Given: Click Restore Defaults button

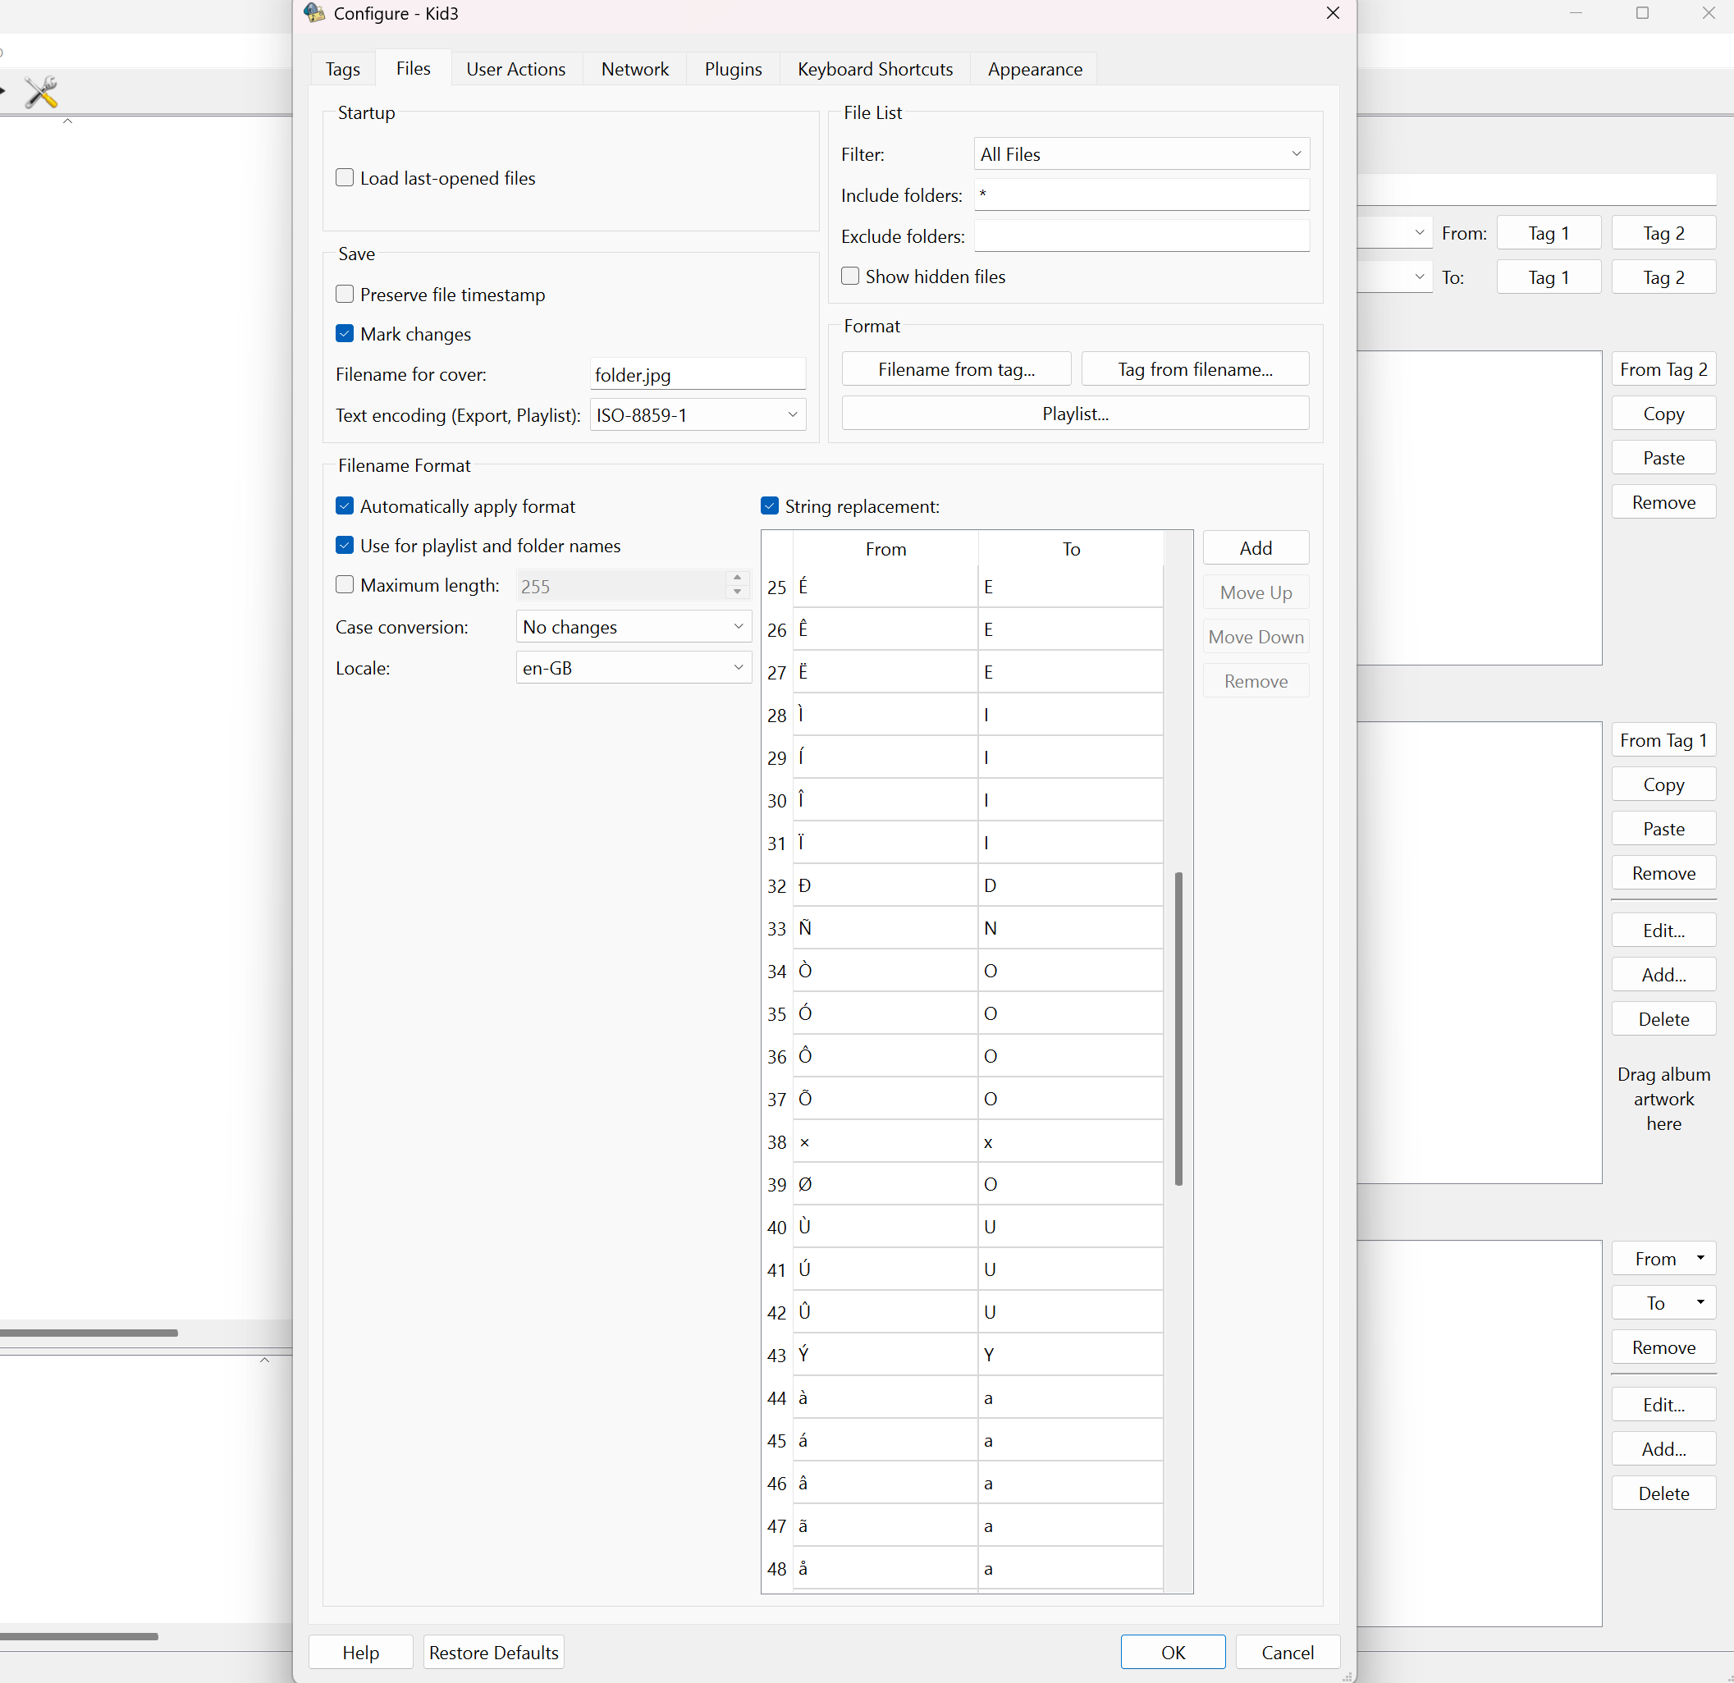Looking at the screenshot, I should click(x=494, y=1652).
